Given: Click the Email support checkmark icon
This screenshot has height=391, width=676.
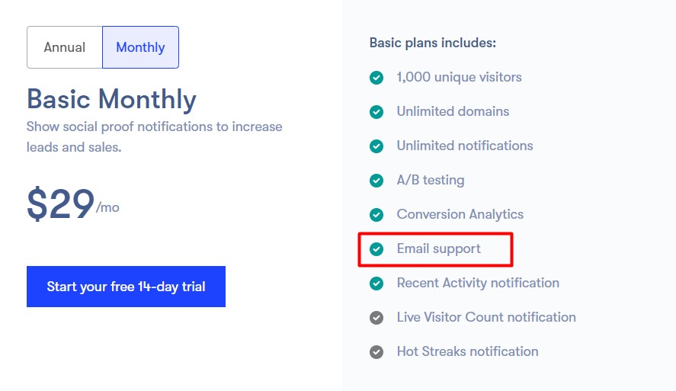Looking at the screenshot, I should [376, 248].
